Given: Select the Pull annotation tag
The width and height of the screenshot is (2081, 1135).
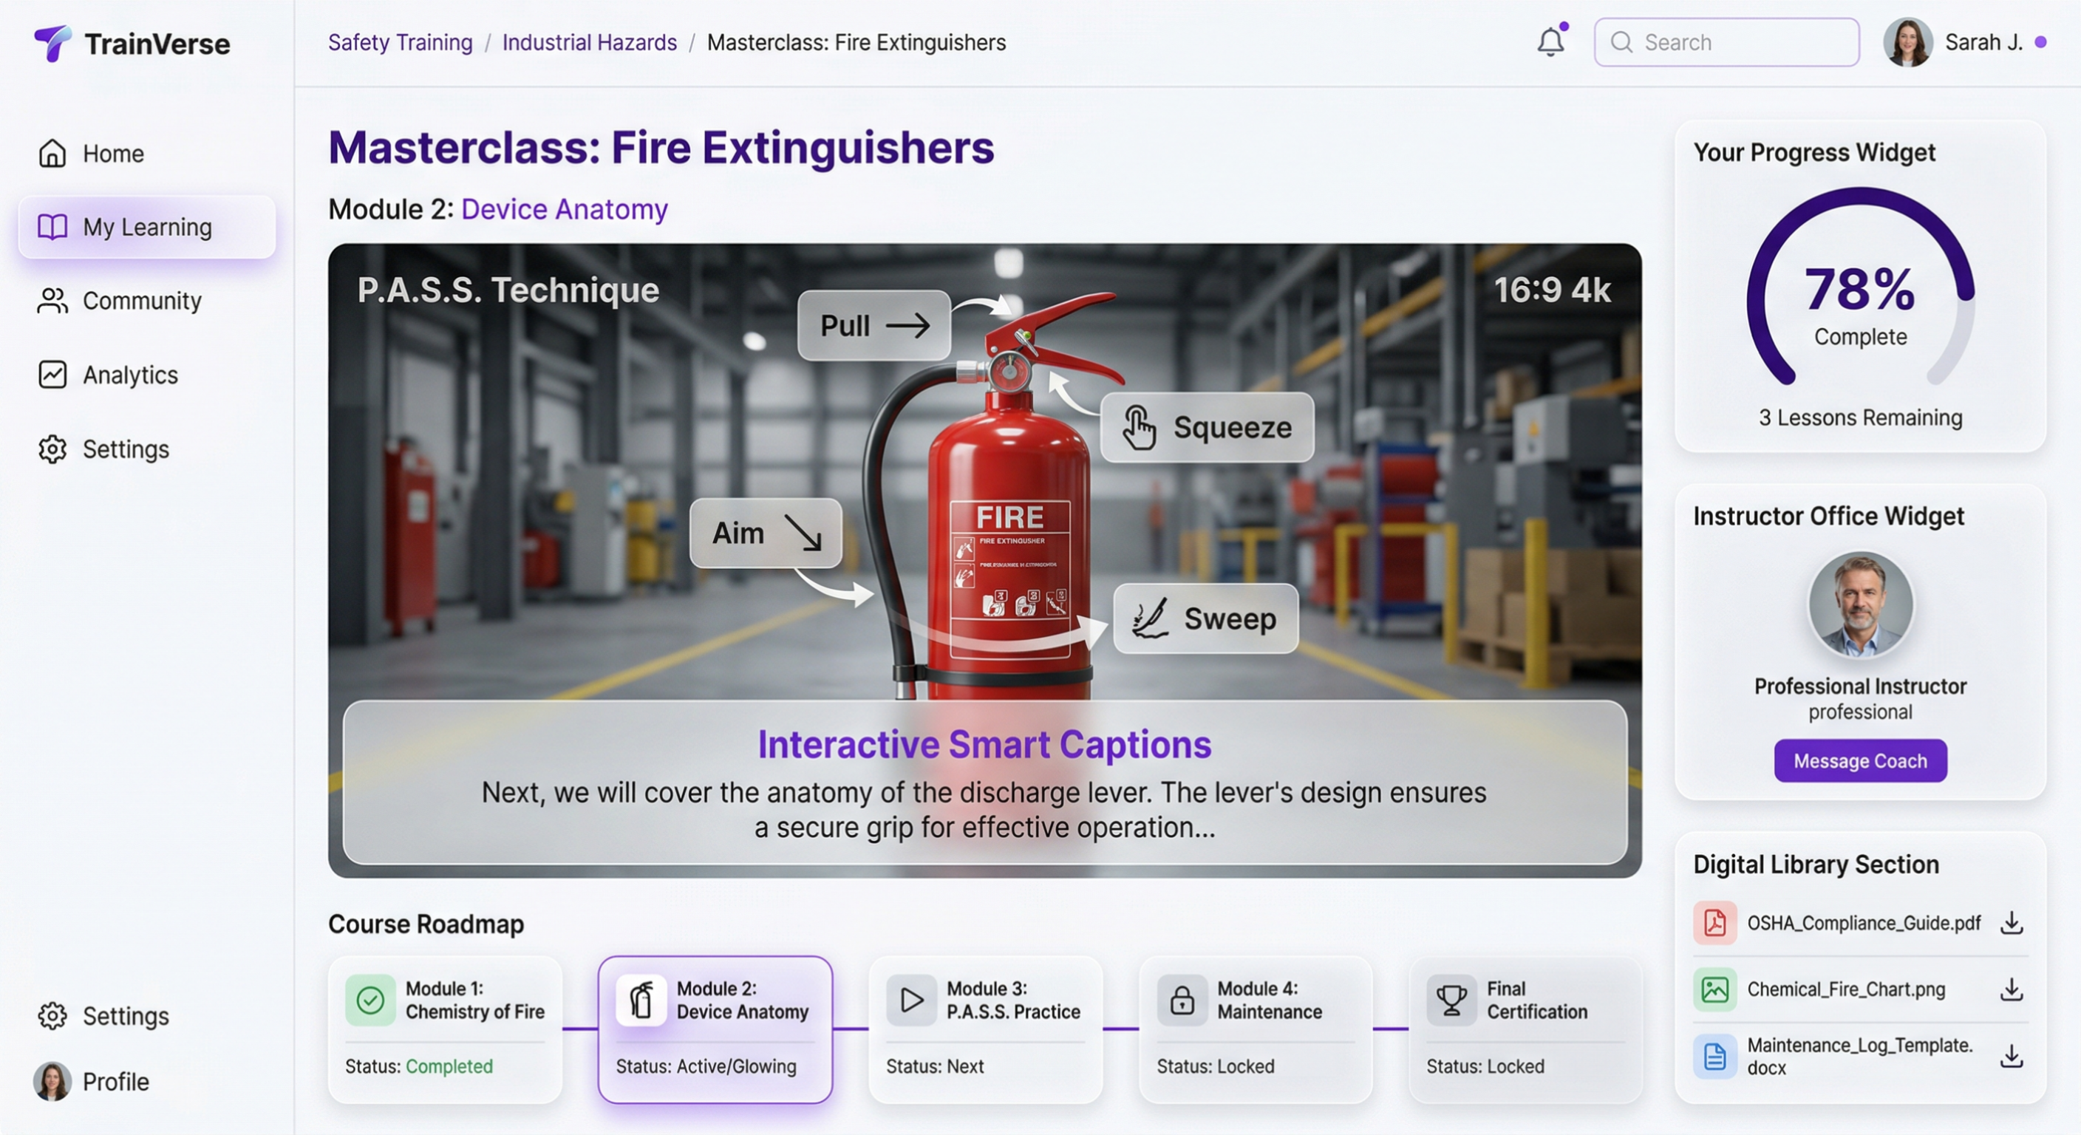Looking at the screenshot, I should 873,326.
